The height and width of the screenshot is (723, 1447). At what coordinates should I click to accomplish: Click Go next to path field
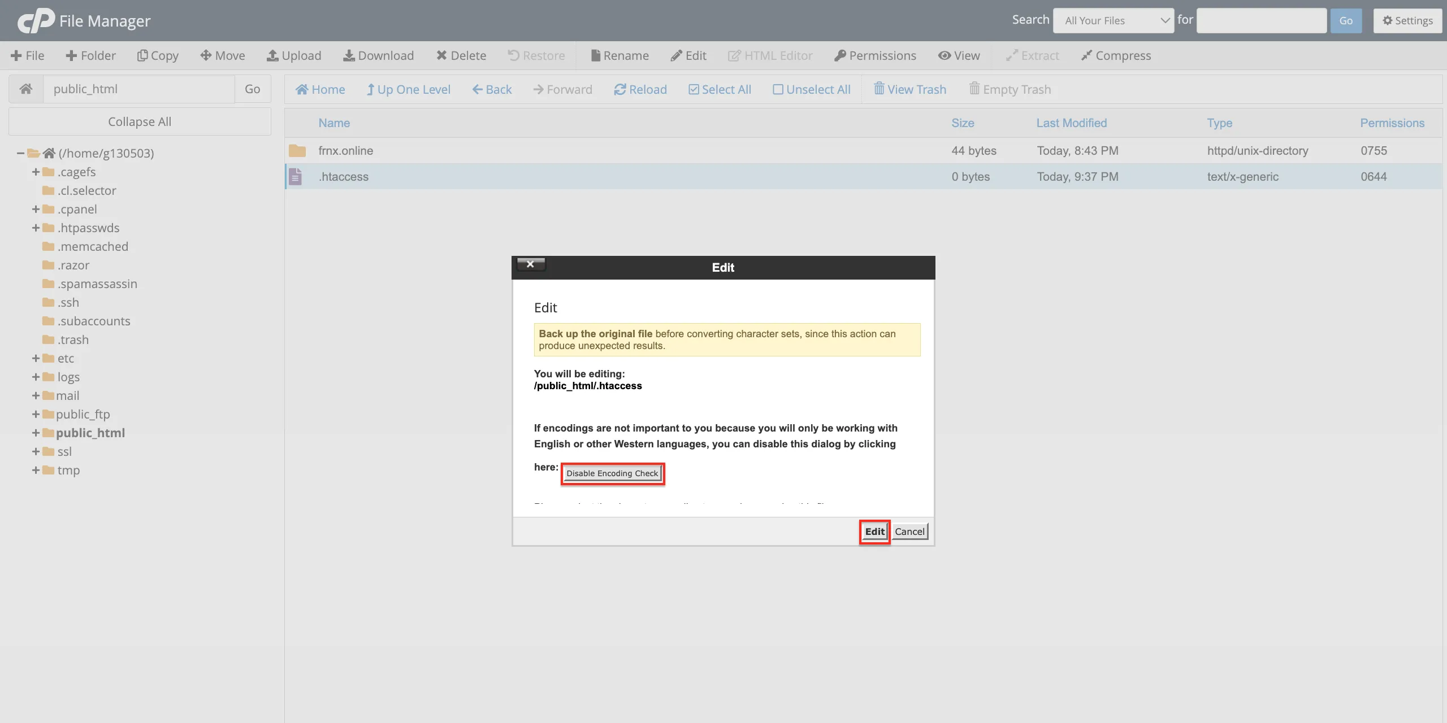click(252, 89)
